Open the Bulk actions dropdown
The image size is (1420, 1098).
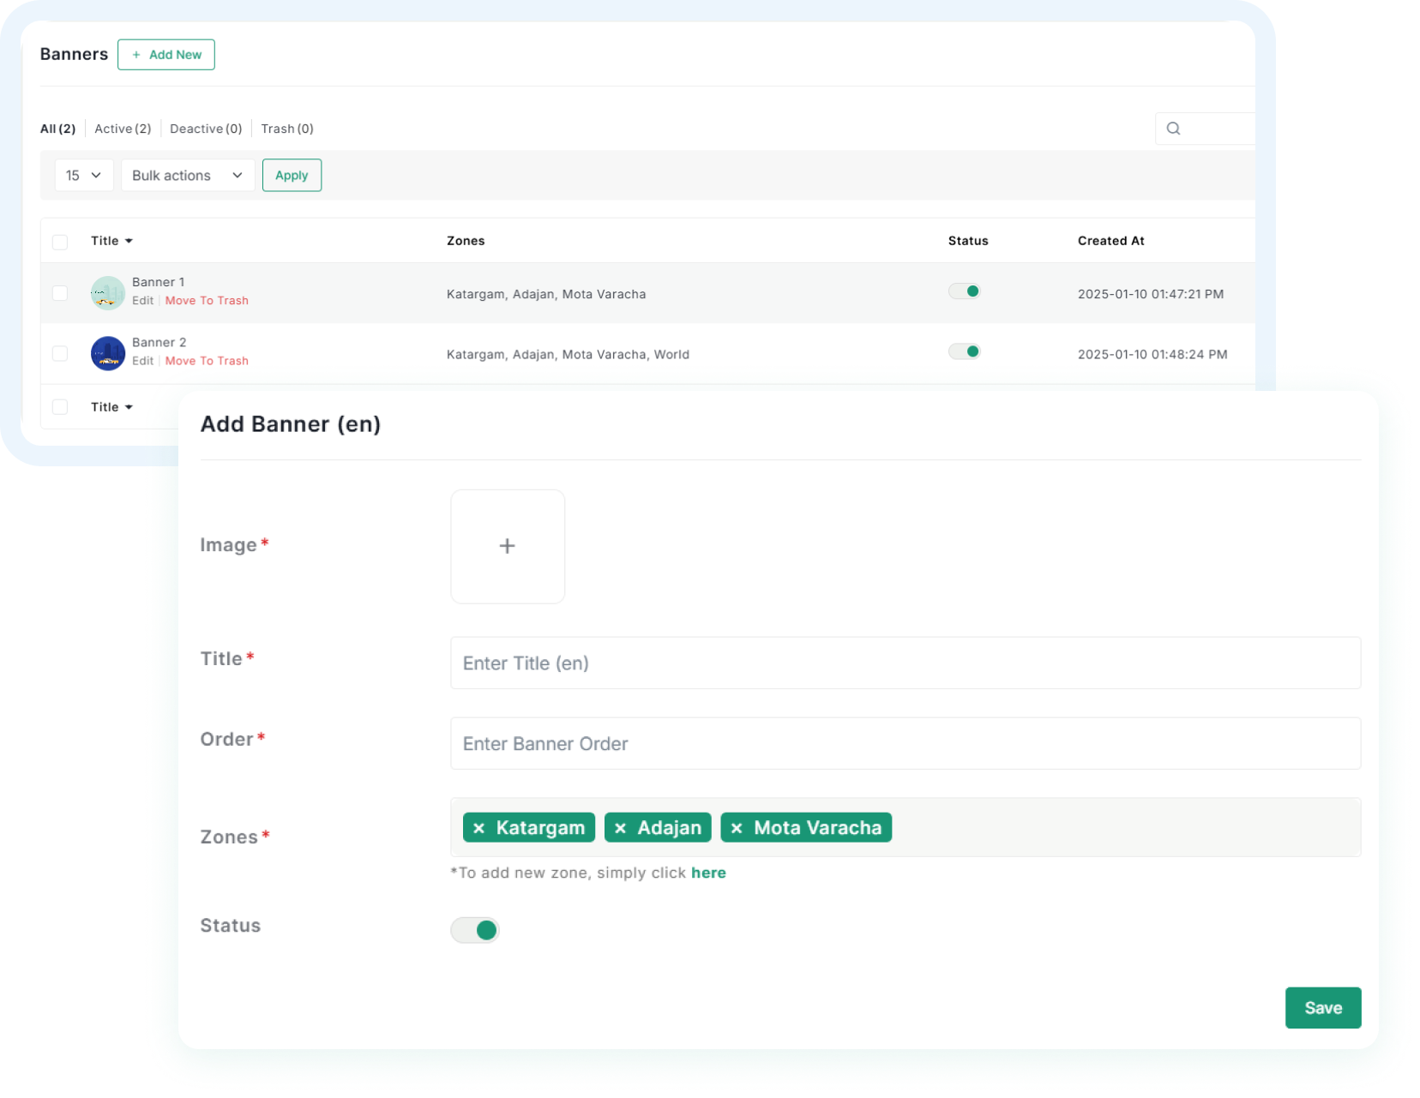click(188, 176)
